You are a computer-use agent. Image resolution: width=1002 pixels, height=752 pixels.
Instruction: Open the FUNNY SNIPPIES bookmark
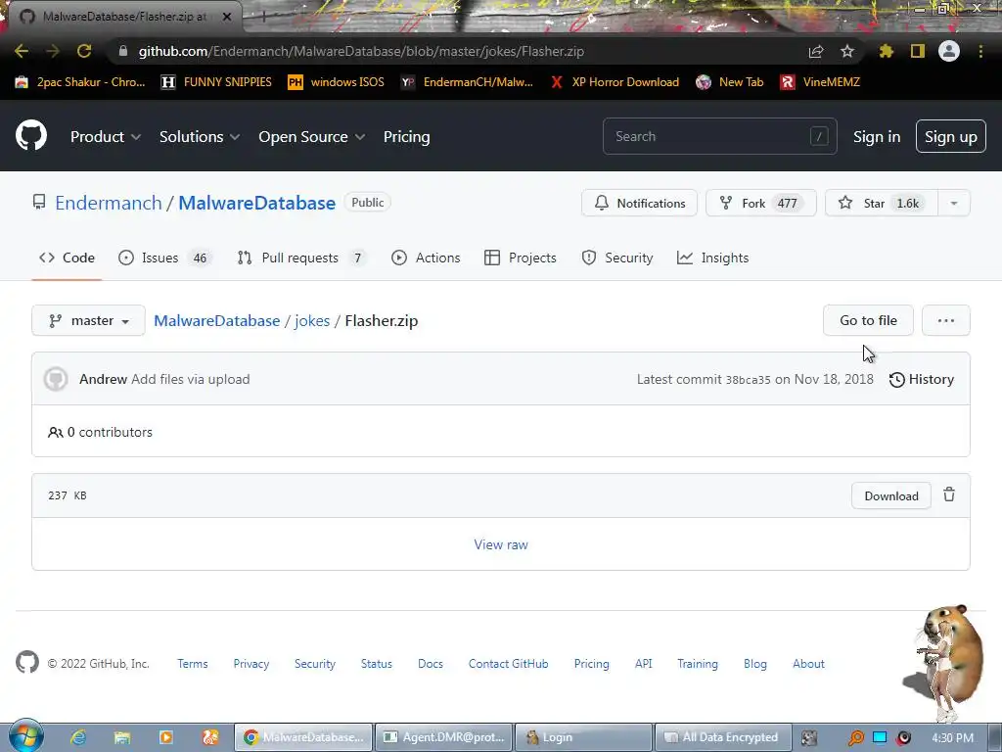[216, 82]
